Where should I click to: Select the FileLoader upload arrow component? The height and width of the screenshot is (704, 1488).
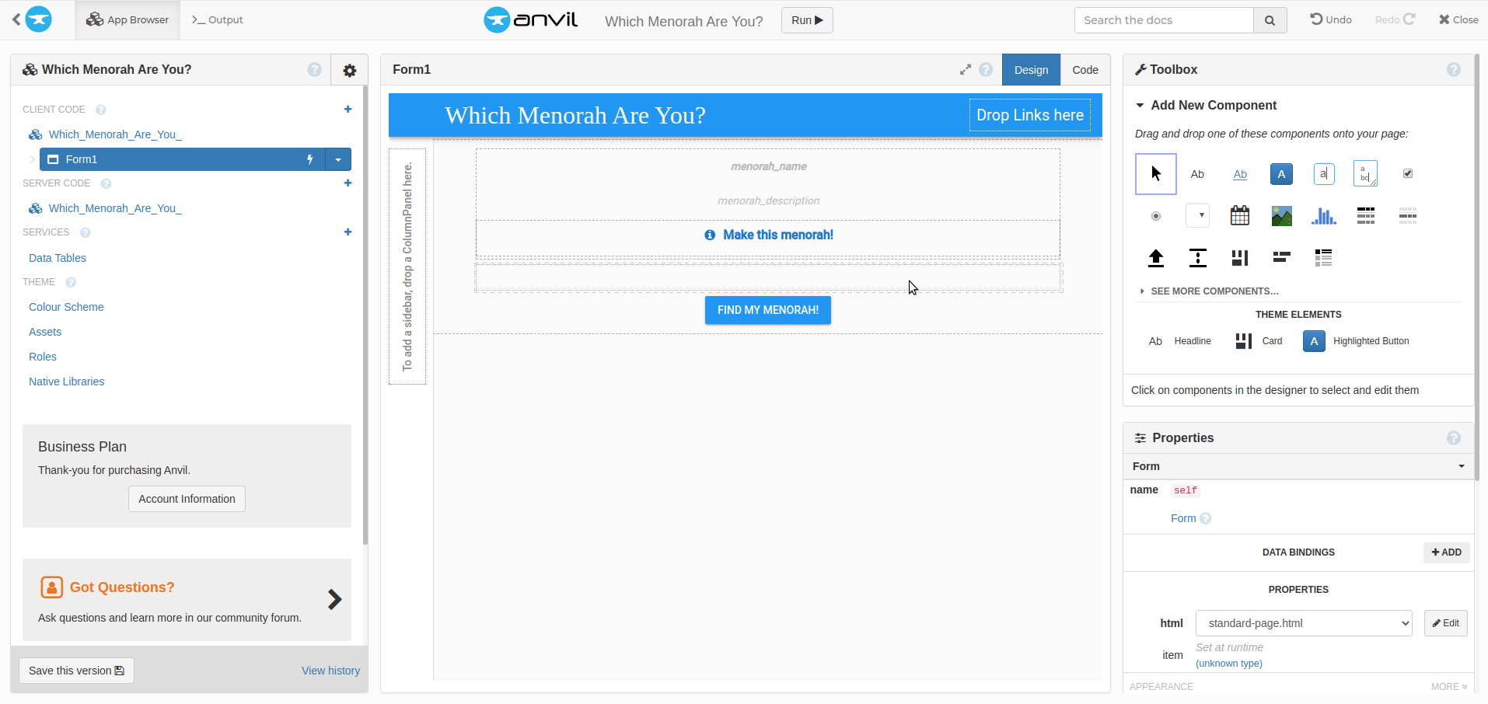click(x=1156, y=258)
